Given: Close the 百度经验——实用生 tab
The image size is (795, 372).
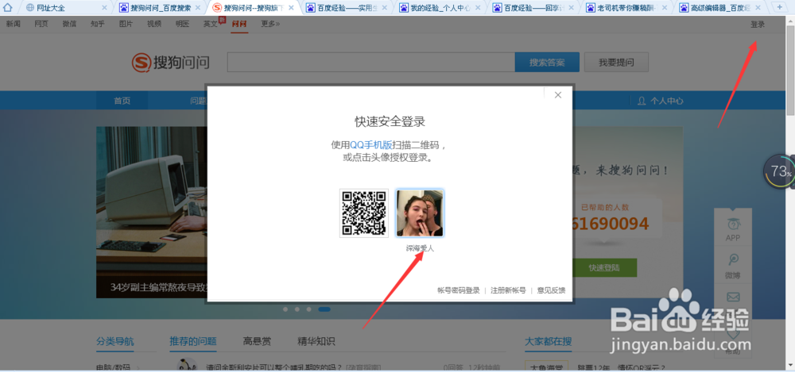Looking at the screenshot, I should click(384, 8).
